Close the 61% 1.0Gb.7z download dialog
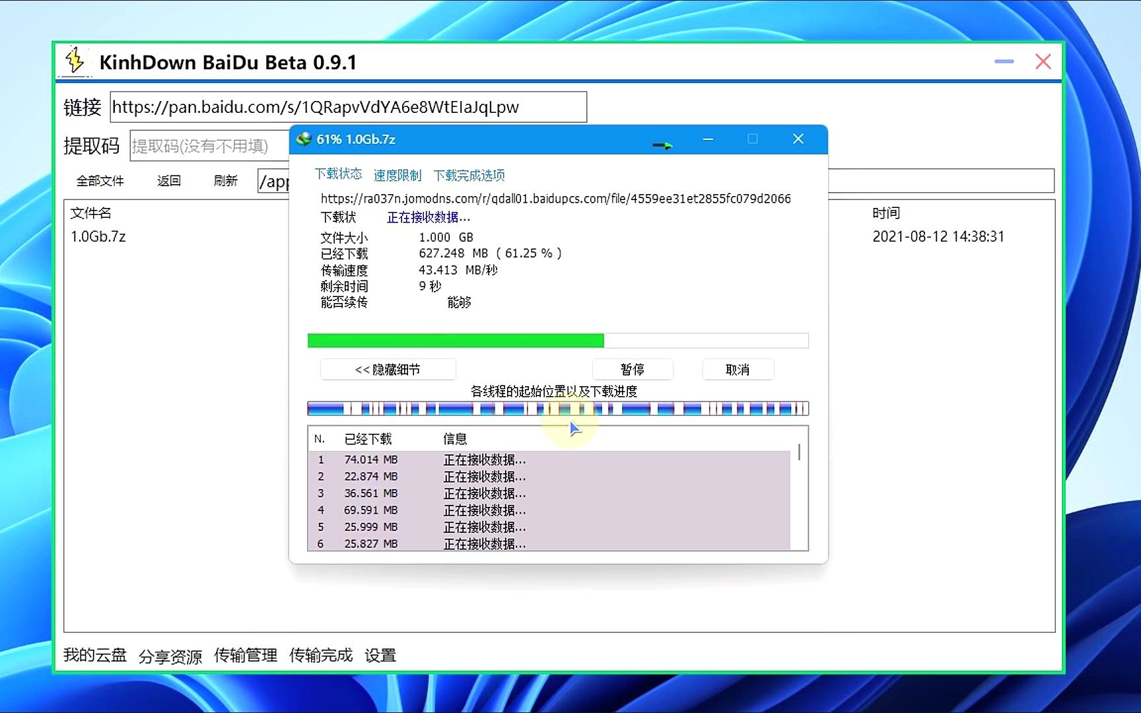This screenshot has width=1141, height=713. tap(798, 139)
